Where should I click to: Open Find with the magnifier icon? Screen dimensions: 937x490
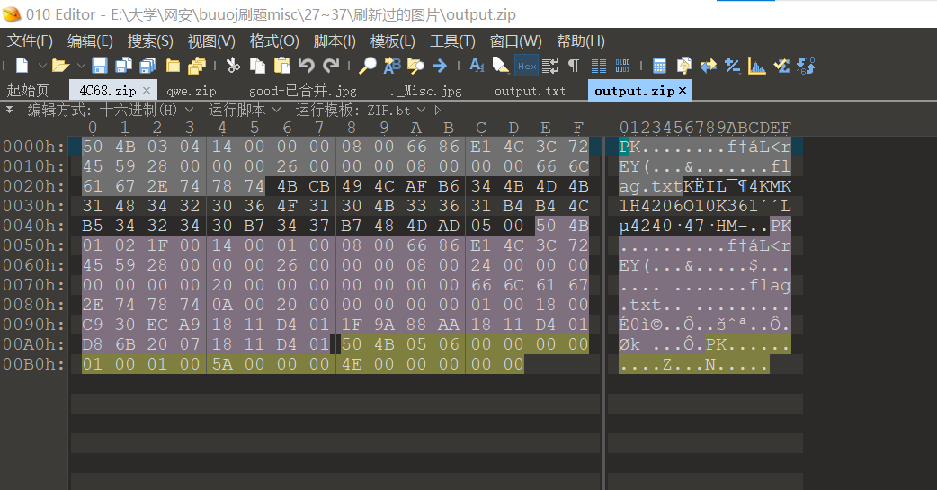[368, 65]
